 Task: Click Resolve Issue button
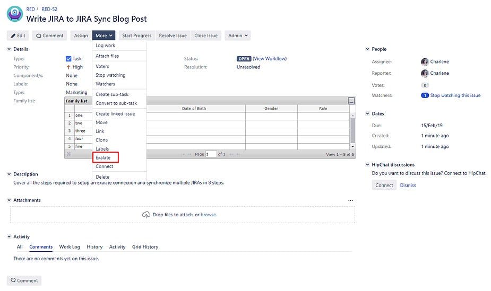click(173, 36)
